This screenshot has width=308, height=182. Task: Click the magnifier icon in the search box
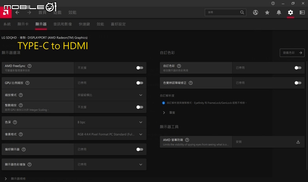click(x=242, y=12)
